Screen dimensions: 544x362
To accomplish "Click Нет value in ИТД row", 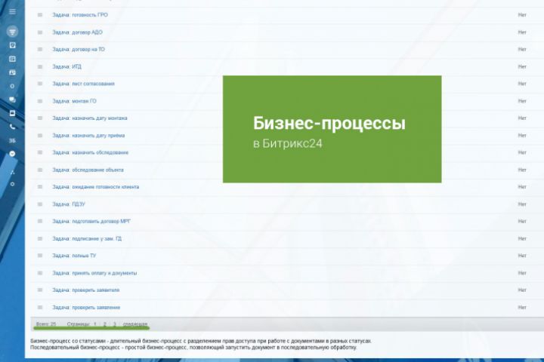I will (522, 66).
